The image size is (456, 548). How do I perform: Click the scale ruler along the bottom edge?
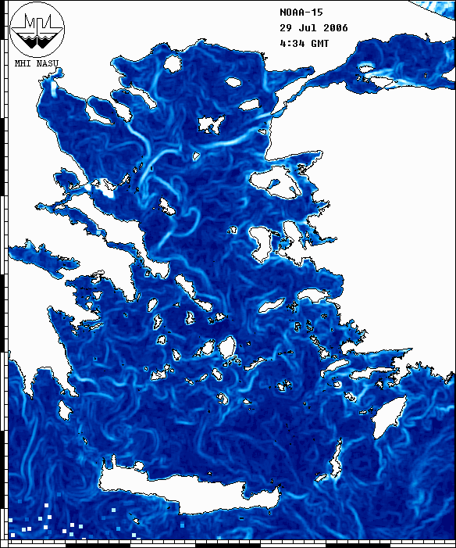tap(232, 544)
